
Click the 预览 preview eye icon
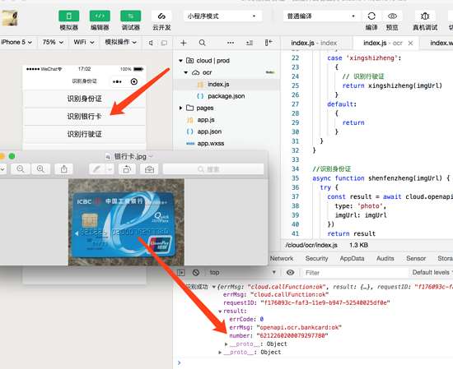coord(392,16)
